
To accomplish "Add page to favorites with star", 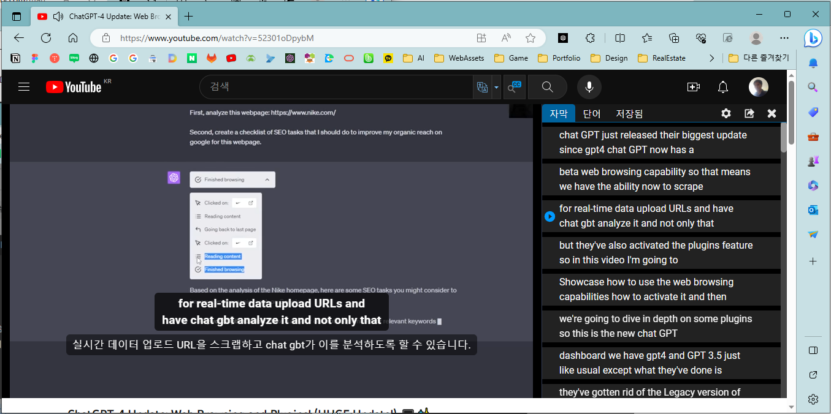I will tap(530, 38).
